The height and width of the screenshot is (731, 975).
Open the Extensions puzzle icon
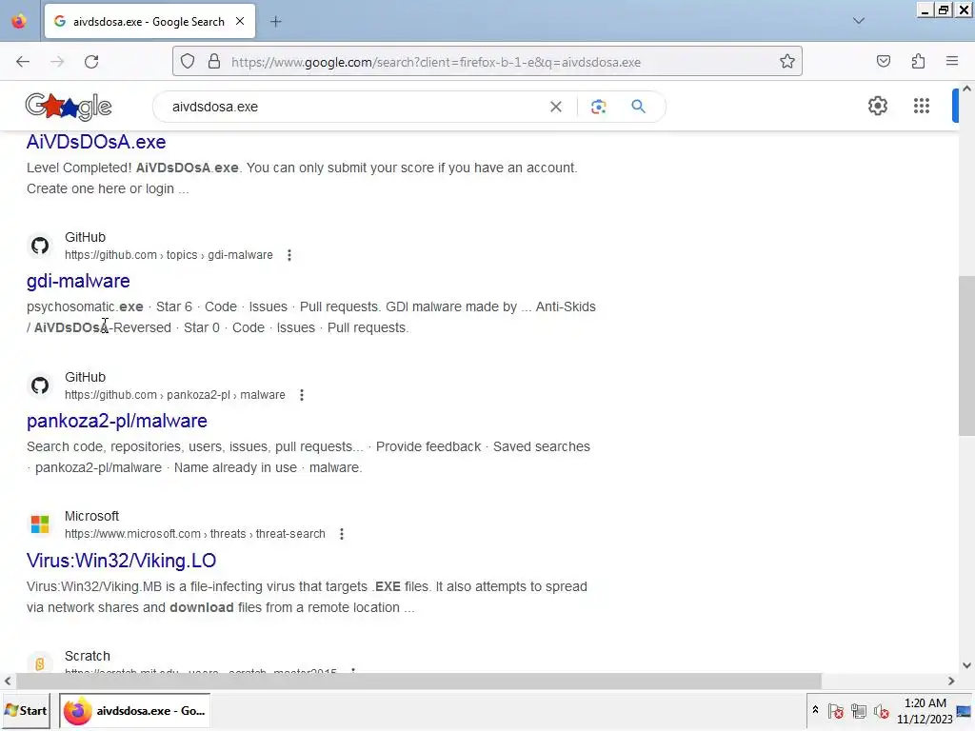pos(919,62)
